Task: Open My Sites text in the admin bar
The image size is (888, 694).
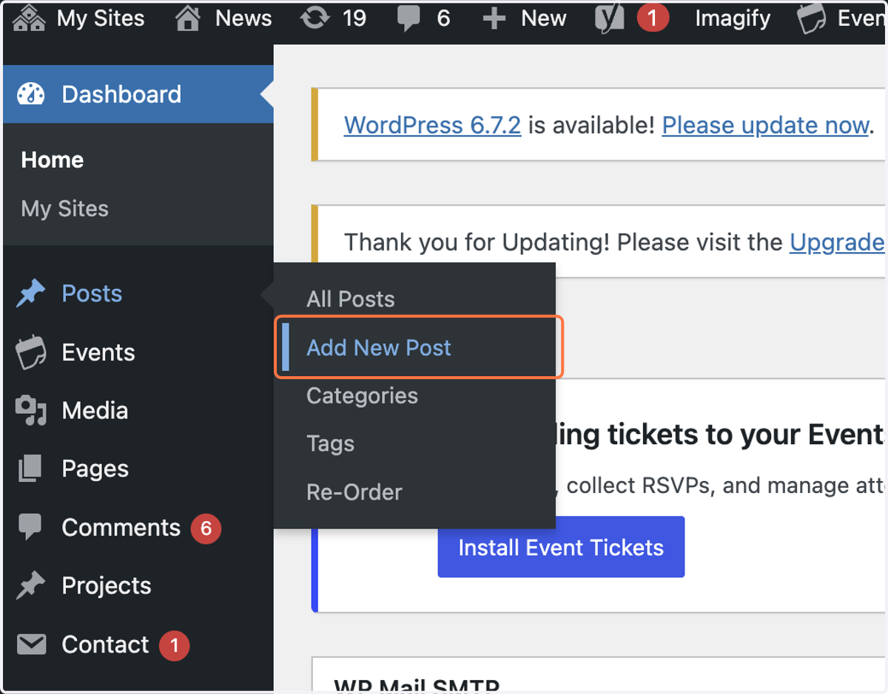Action: 101,18
